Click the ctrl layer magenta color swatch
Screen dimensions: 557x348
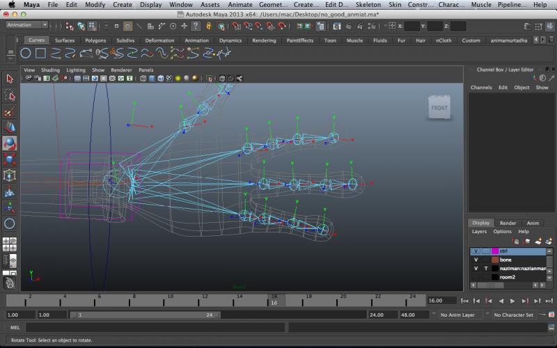point(495,251)
